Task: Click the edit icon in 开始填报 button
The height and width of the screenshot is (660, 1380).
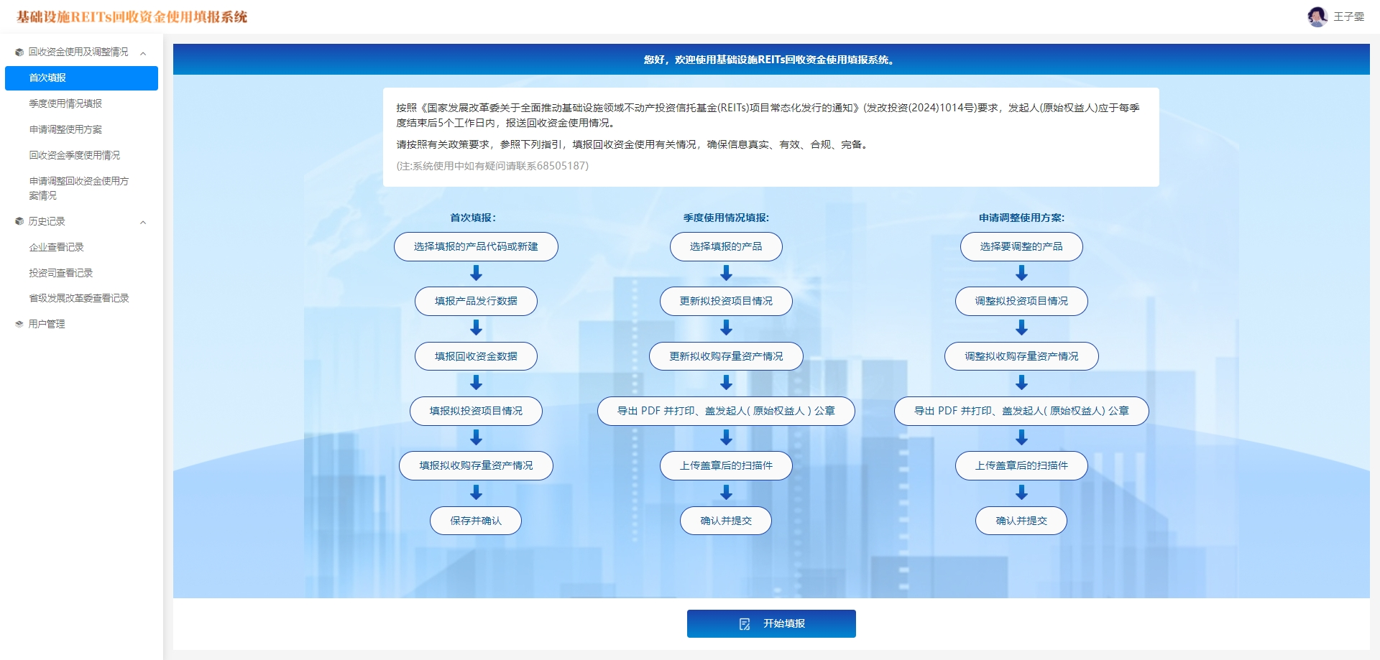Action: (745, 624)
